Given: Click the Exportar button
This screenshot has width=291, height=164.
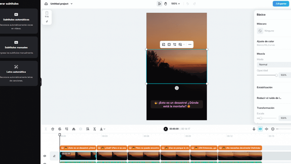Looking at the screenshot, I should tap(281, 4).
